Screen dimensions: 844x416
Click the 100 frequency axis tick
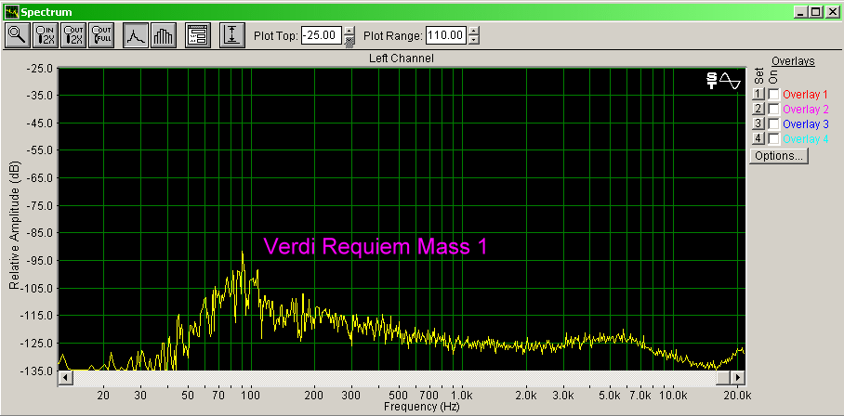[250, 396]
